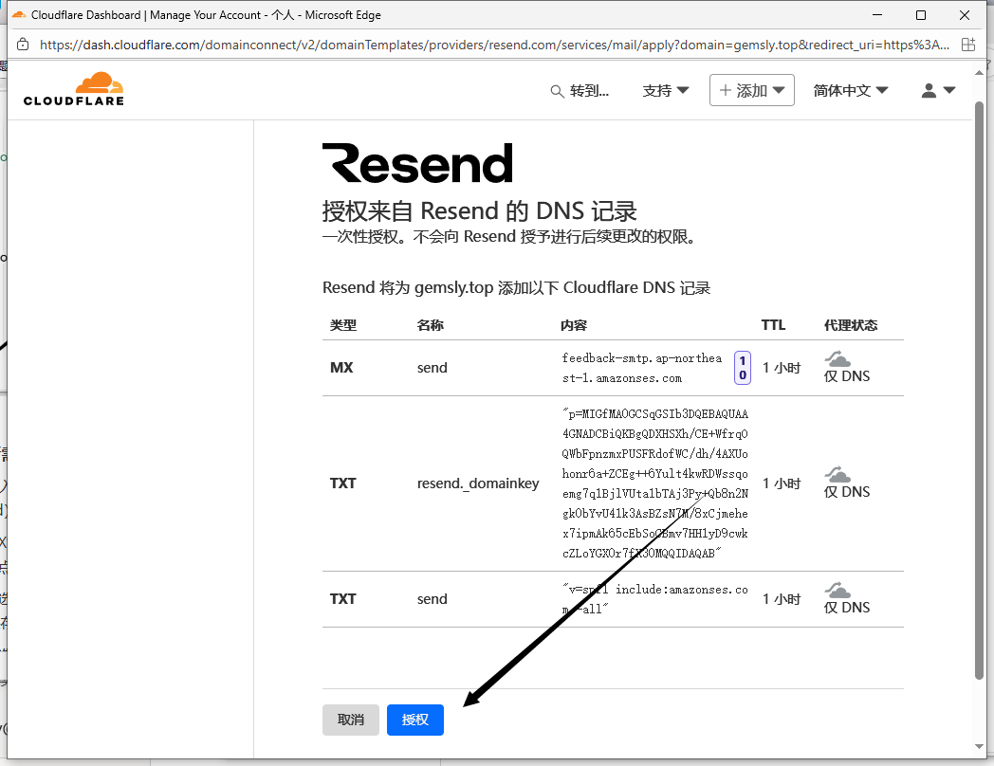Click cloud icon in resend._domainkey row
The image size is (994, 766).
click(838, 474)
